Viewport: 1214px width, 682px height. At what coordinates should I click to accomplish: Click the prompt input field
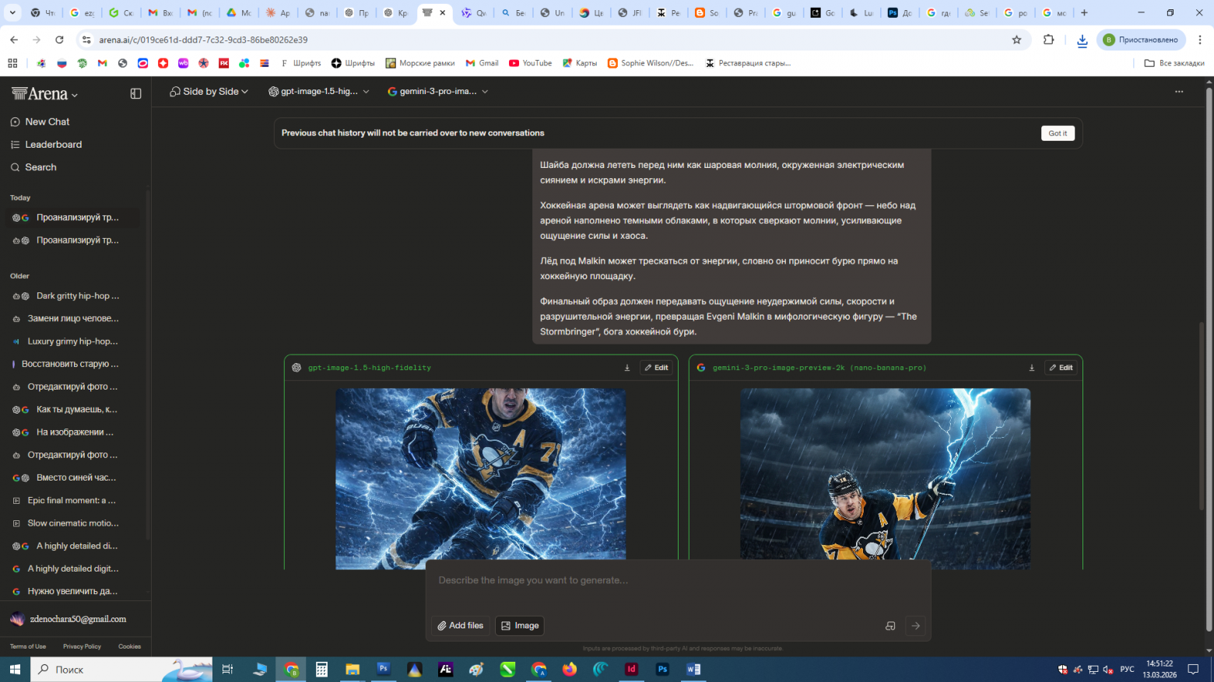tap(677, 580)
